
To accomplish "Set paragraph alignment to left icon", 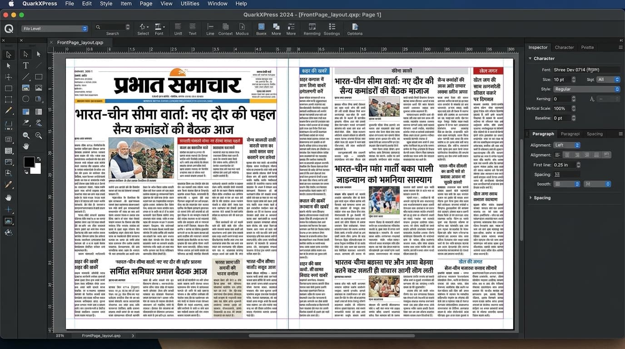I will tap(558, 155).
